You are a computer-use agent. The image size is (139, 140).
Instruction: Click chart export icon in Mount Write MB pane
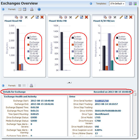[x=82, y=17]
